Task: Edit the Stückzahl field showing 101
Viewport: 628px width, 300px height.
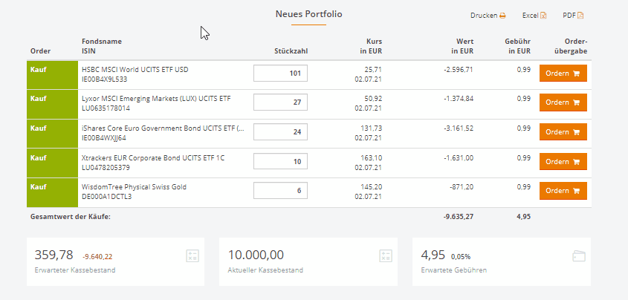Action: click(280, 74)
